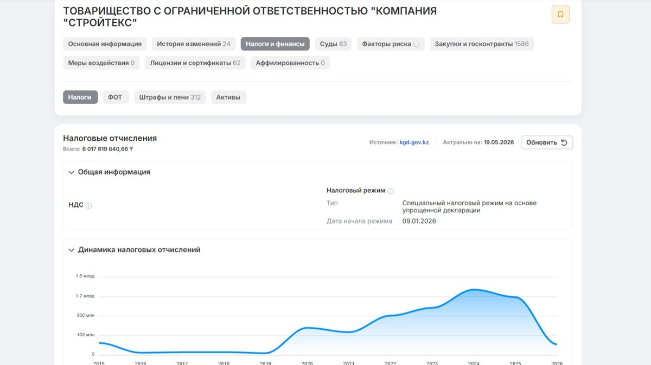Click the Специальный налоговый режим description text
The height and width of the screenshot is (365, 651).
click(x=469, y=206)
